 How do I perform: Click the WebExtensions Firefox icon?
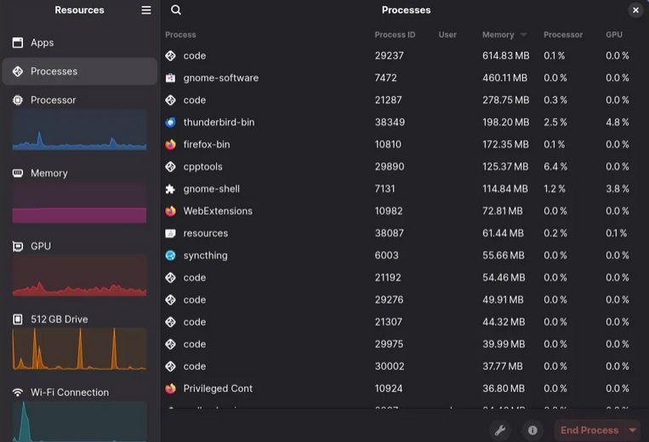pos(170,211)
